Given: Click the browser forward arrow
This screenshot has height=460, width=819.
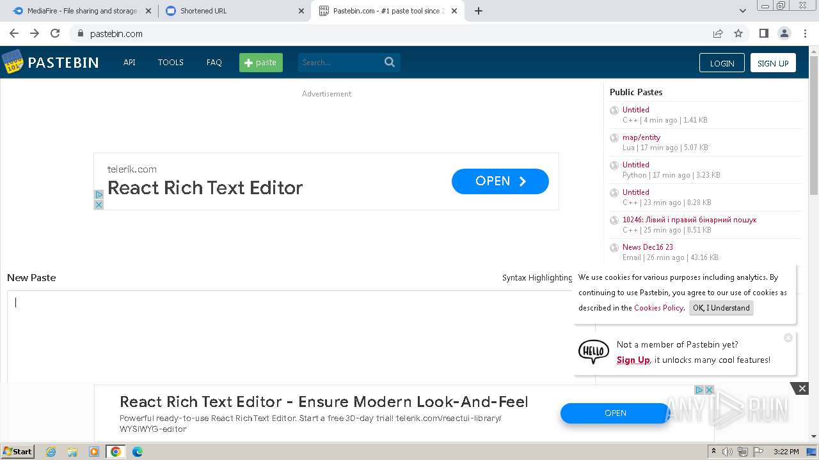Looking at the screenshot, I should pyautogui.click(x=35, y=33).
